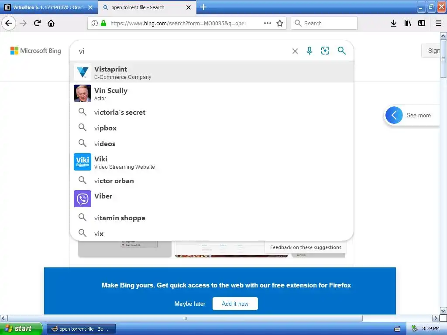Focus the Bing search text field

pos(182,51)
